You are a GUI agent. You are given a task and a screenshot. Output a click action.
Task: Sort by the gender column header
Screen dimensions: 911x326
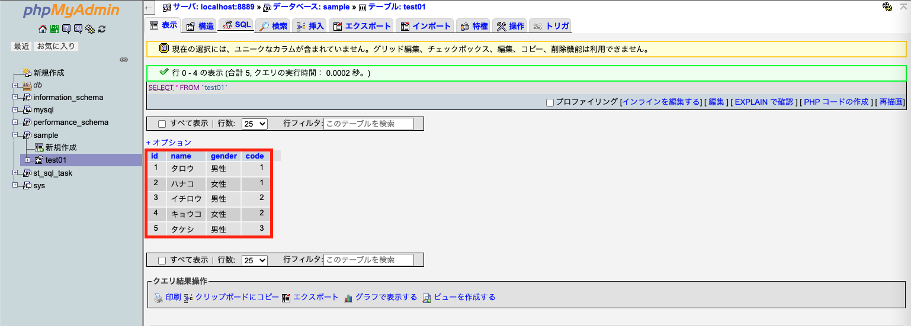(224, 156)
